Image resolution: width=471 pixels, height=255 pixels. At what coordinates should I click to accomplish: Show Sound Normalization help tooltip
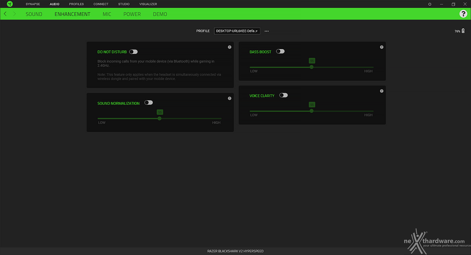(230, 99)
